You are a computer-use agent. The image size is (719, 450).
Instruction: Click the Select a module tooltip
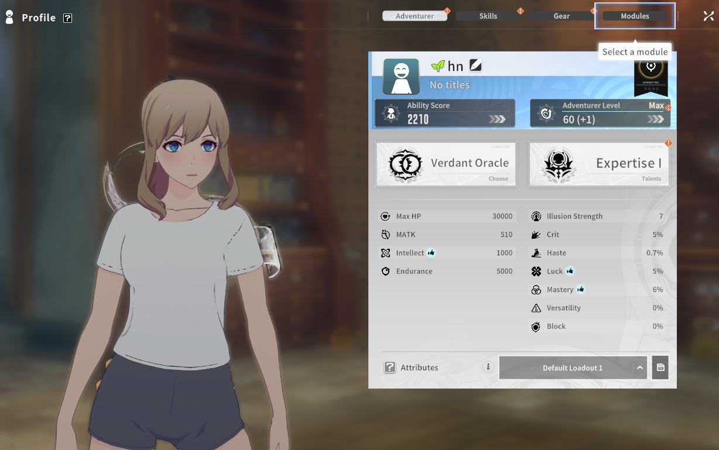coord(635,51)
